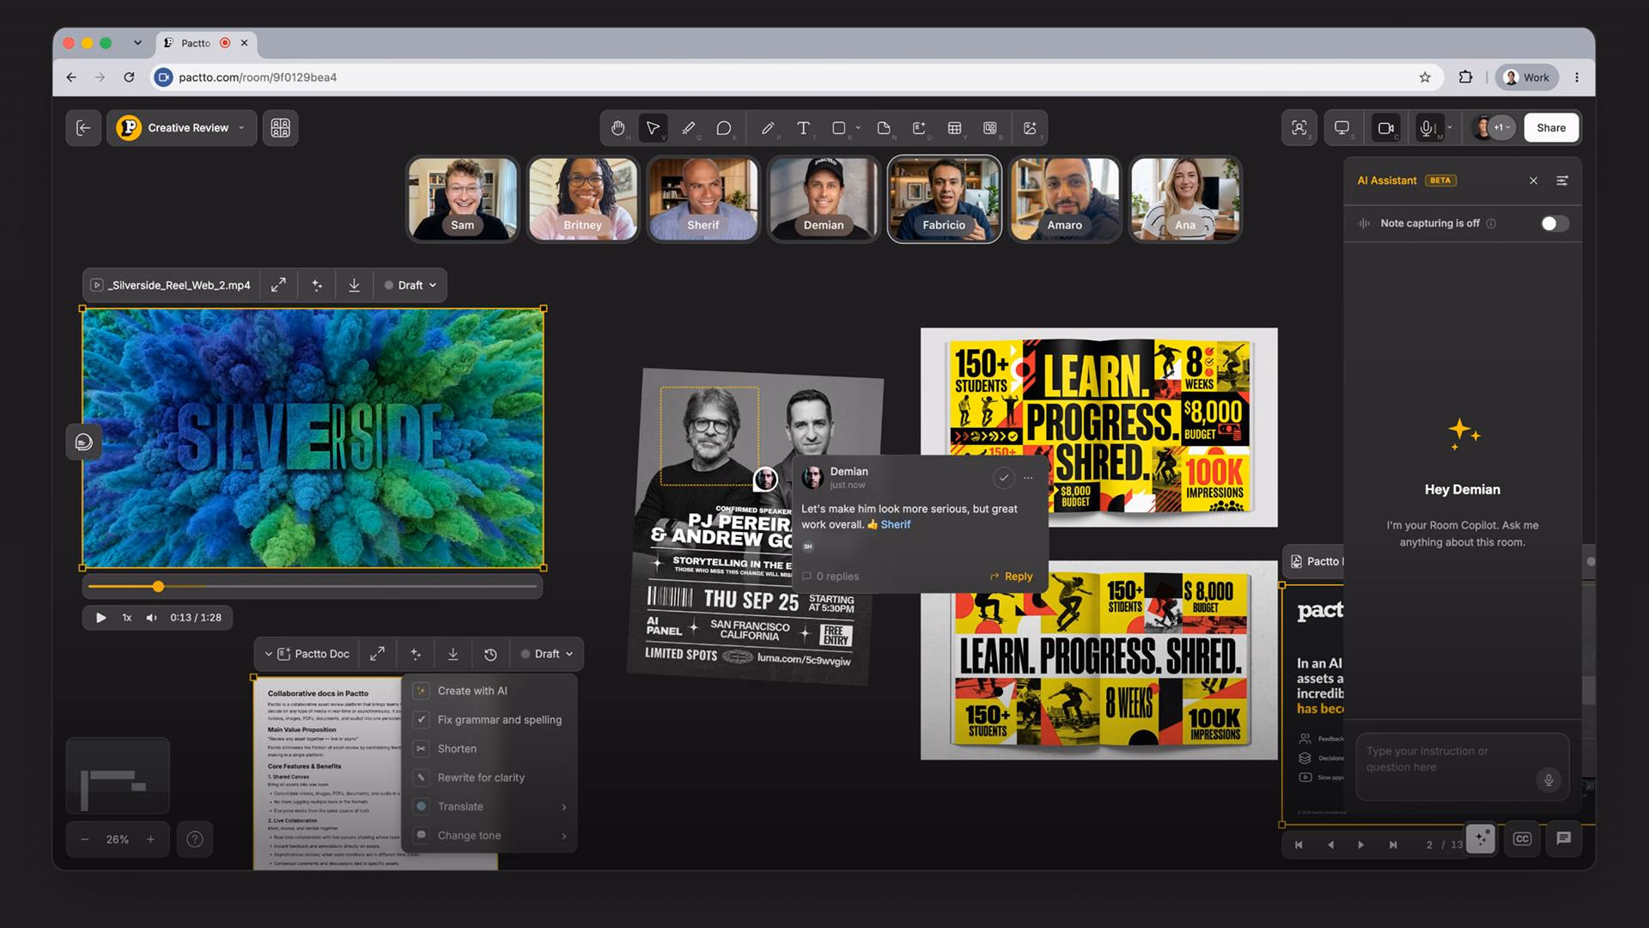Open the Translate submenu
The height and width of the screenshot is (928, 1649).
click(491, 807)
